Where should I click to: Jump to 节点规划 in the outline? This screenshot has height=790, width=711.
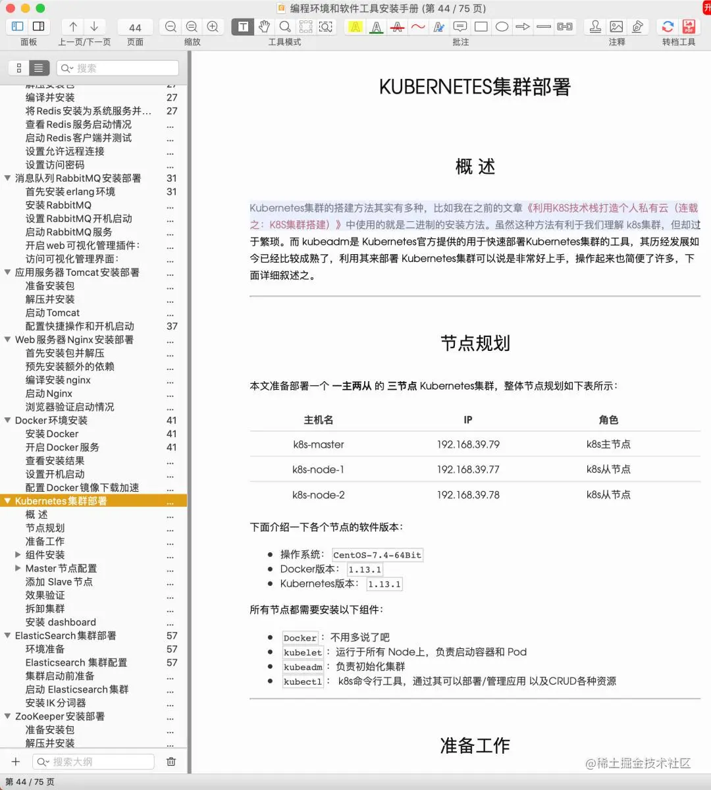click(x=45, y=528)
